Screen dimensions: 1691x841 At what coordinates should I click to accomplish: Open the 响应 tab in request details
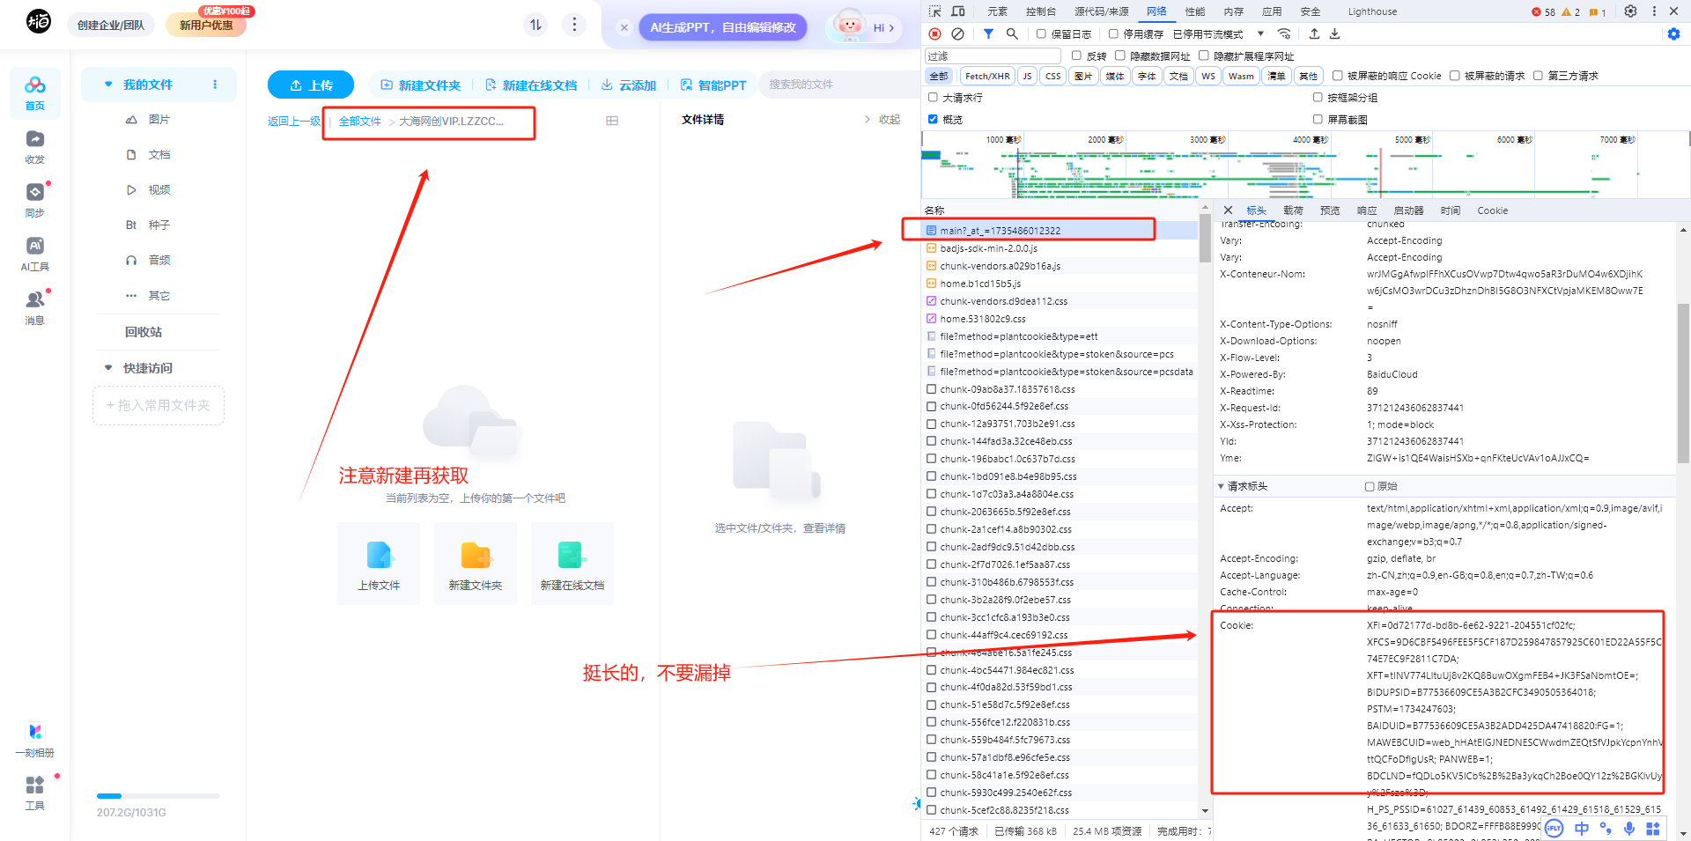pos(1367,210)
